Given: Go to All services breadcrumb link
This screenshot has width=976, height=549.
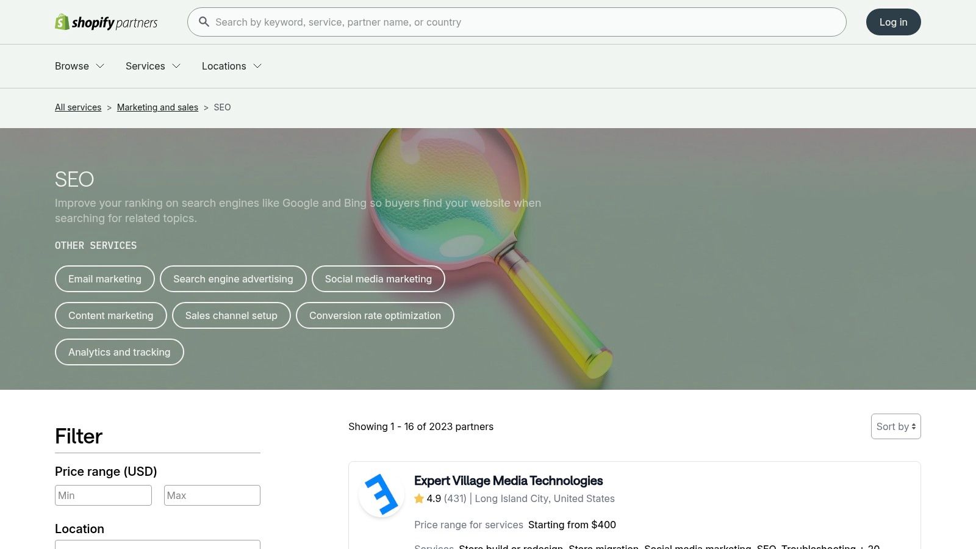Looking at the screenshot, I should (x=78, y=107).
